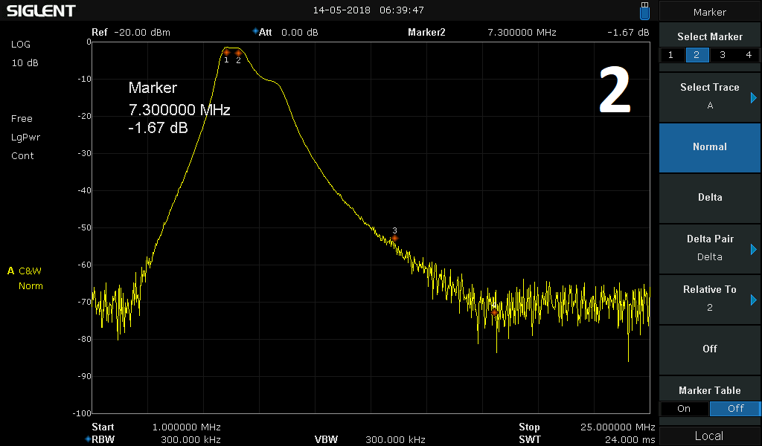Viewport: 762px width, 446px height.
Task: Open the Select Trace submenu
Action: (x=709, y=96)
